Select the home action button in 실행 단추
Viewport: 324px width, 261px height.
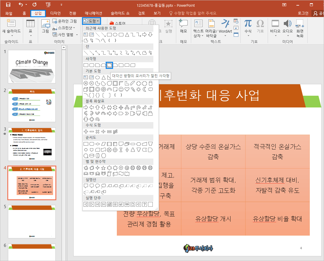click(x=109, y=205)
